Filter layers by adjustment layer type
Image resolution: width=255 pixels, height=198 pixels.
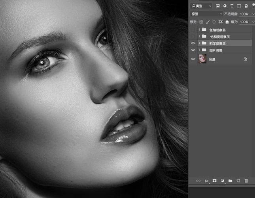[x=225, y=6]
